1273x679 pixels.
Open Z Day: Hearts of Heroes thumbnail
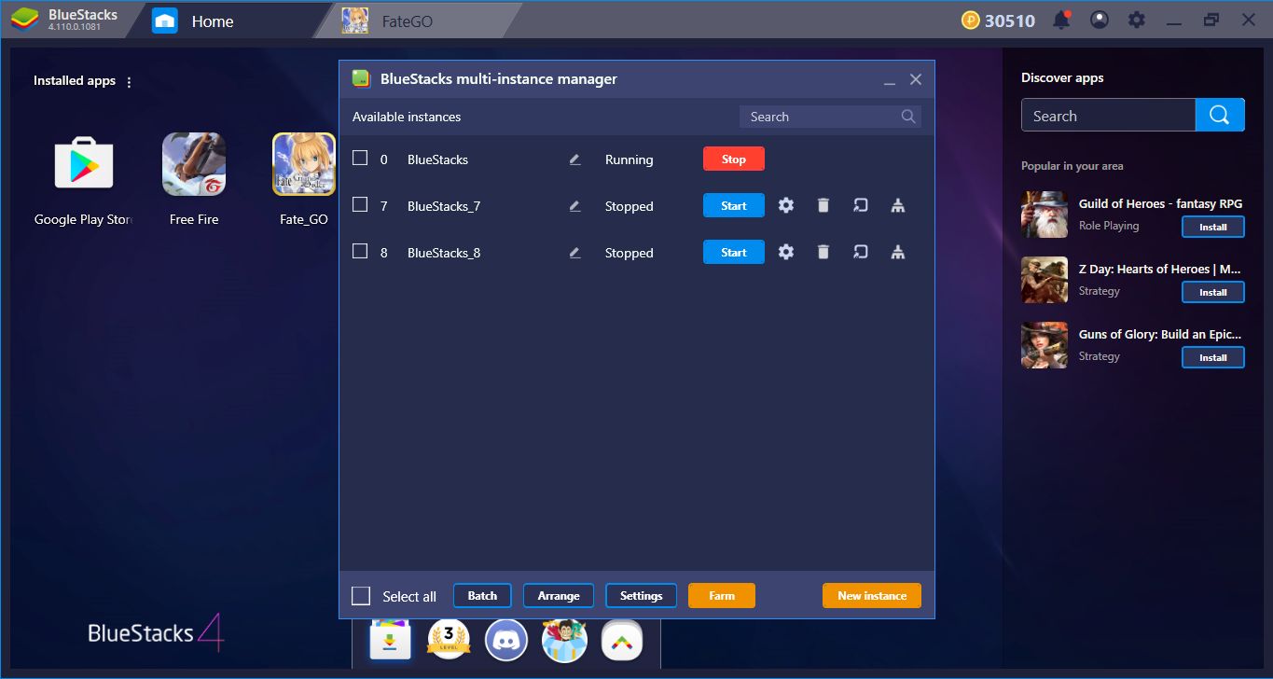click(x=1045, y=280)
